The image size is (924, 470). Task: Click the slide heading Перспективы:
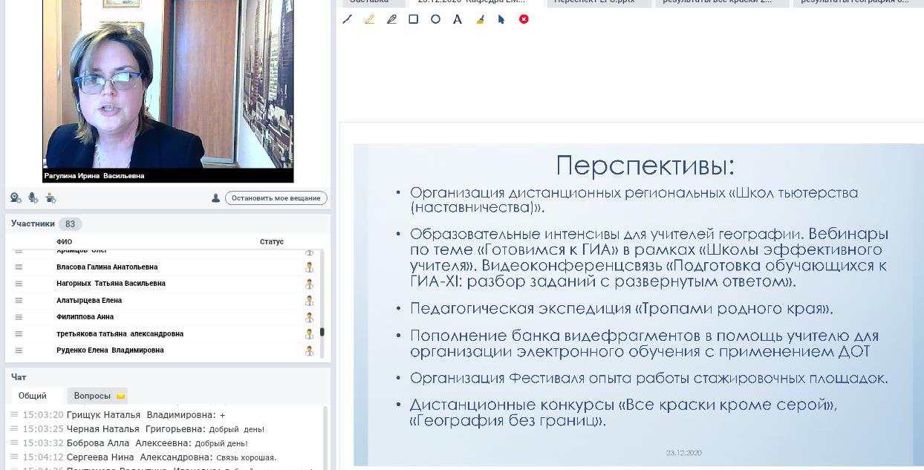pyautogui.click(x=645, y=165)
